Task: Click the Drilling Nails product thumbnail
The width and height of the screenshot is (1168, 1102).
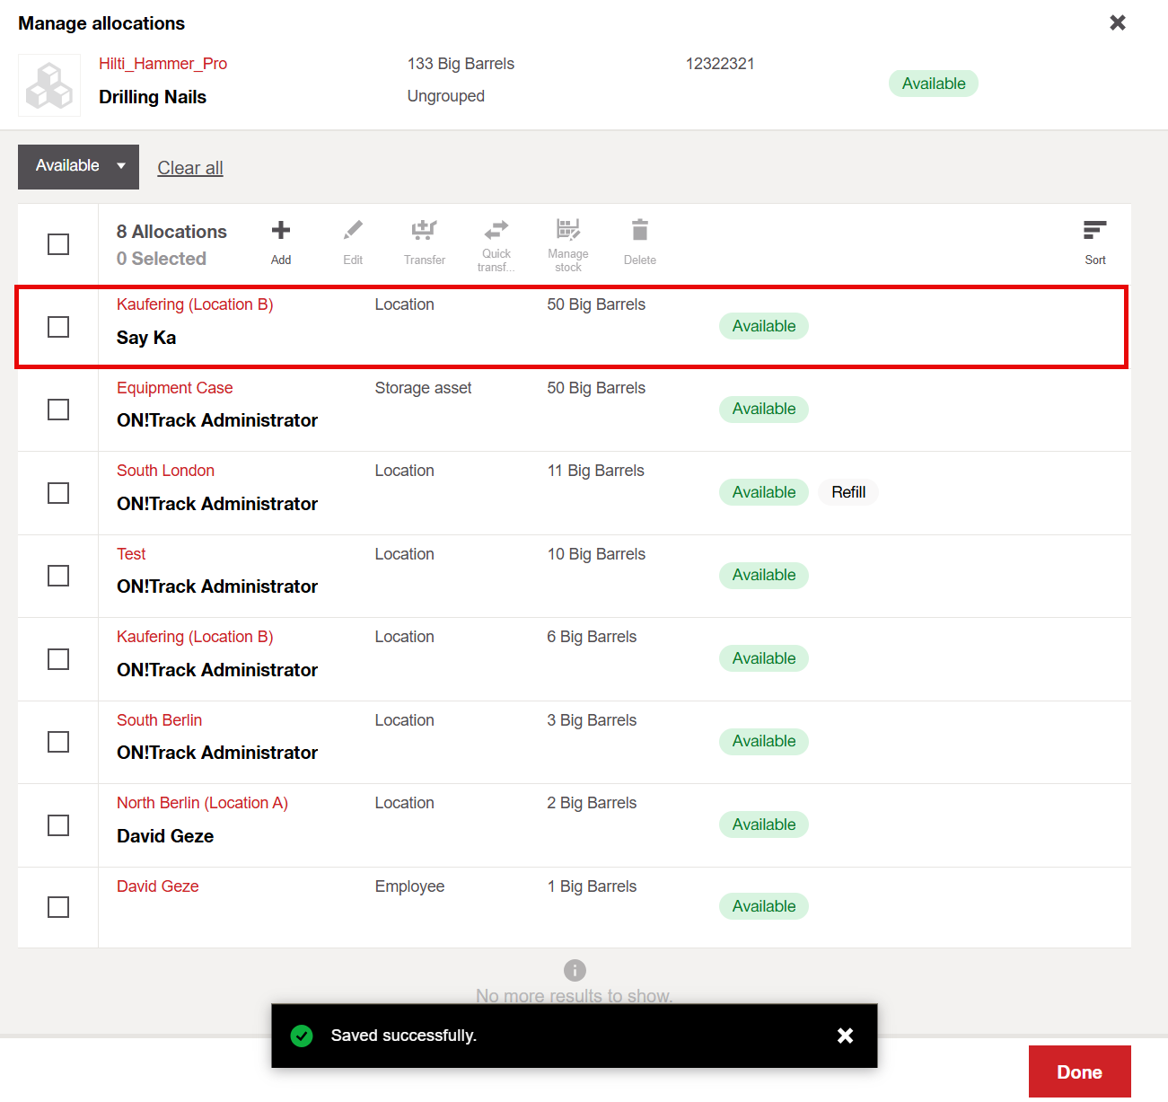Action: pos(49,85)
